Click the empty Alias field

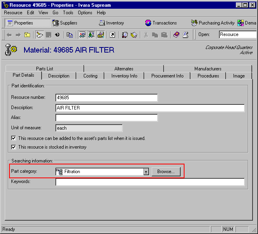(106, 118)
